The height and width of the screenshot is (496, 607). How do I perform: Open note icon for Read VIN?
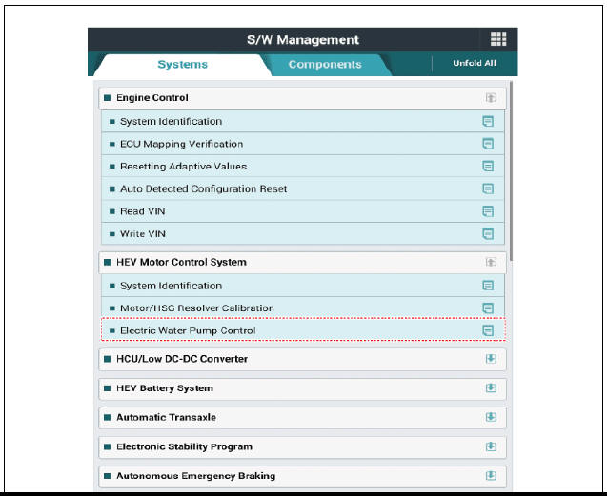(488, 211)
